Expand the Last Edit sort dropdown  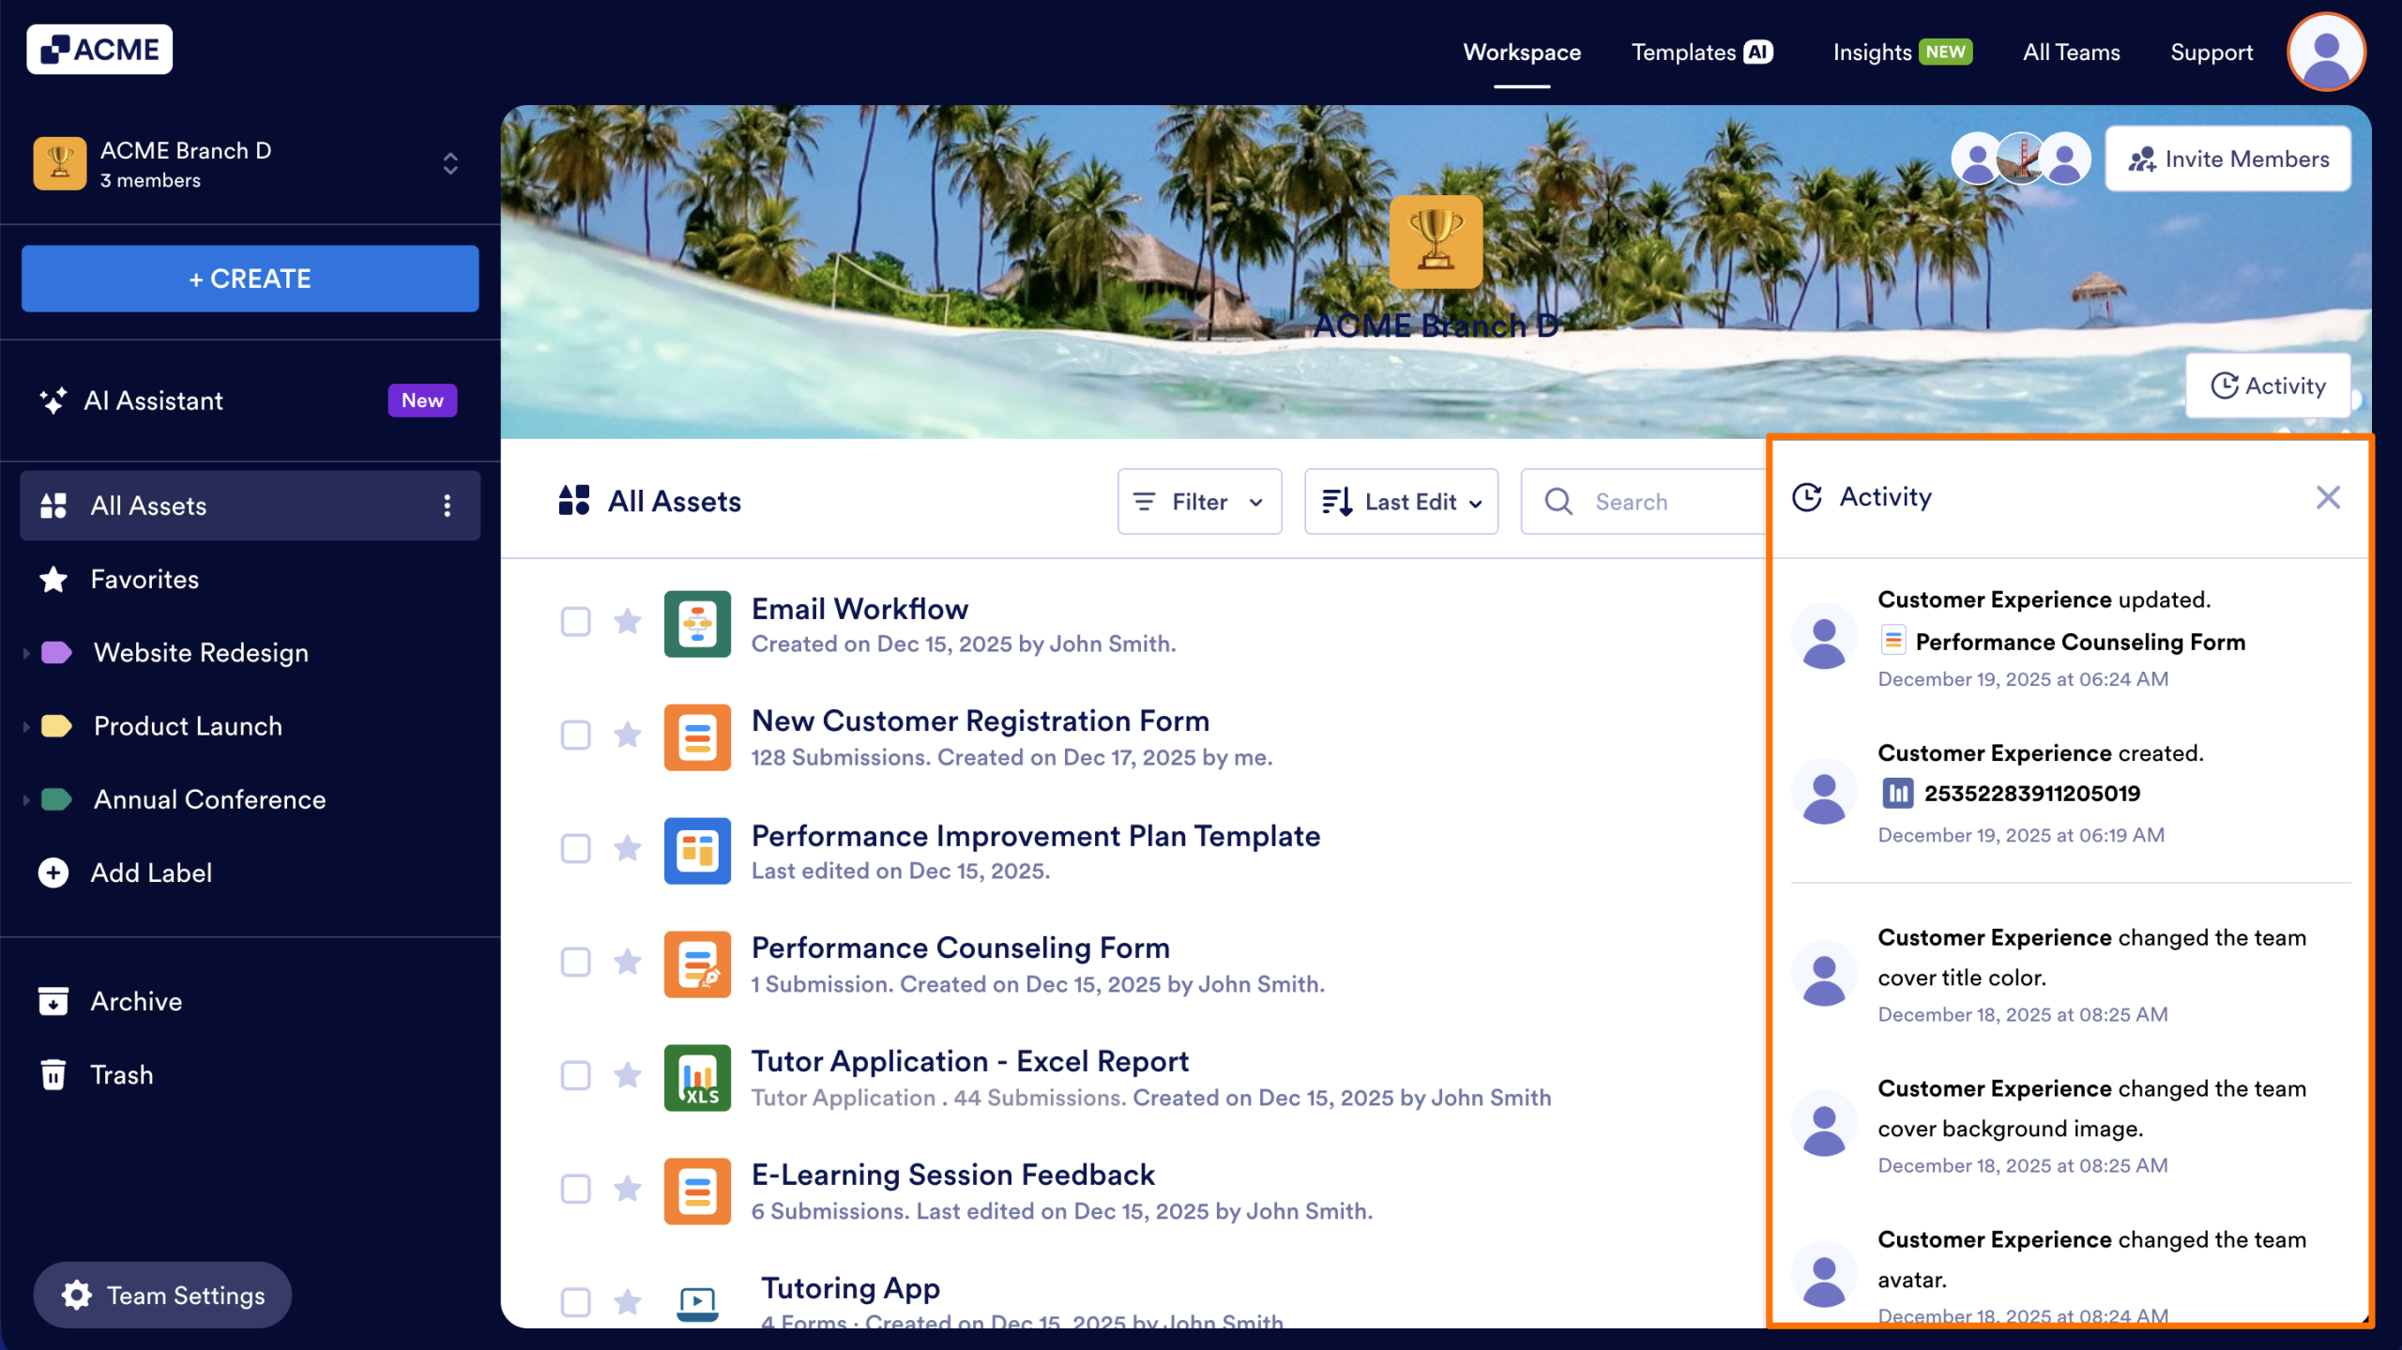1401,502
